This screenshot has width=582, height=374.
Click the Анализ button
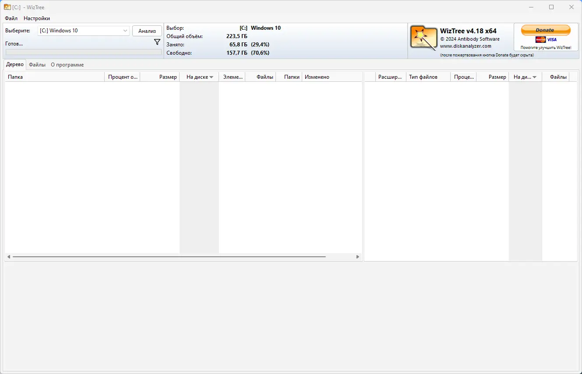tap(147, 31)
